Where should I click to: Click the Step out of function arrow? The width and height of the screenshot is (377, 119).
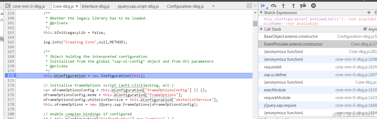tap(293, 6)
